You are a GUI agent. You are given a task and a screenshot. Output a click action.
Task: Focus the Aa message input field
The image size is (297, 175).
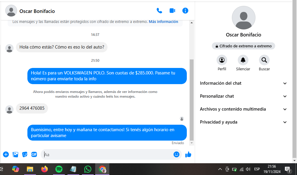click(106, 154)
